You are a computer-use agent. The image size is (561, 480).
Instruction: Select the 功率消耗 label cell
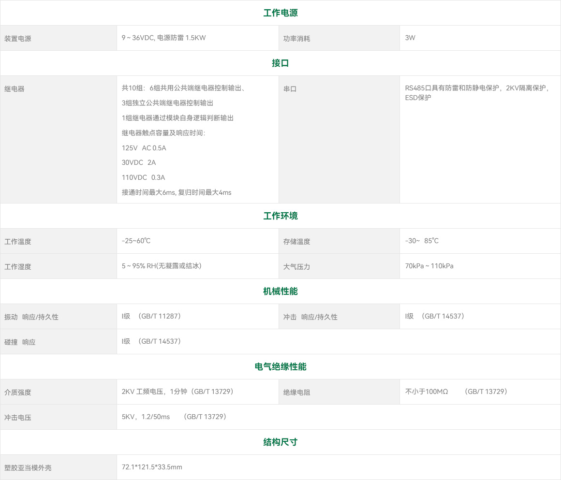296,39
